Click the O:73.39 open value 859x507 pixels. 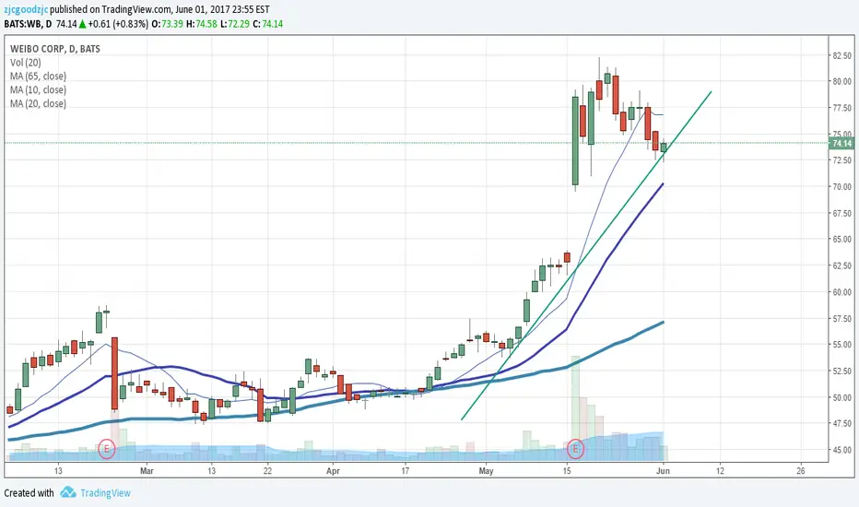tap(168, 24)
